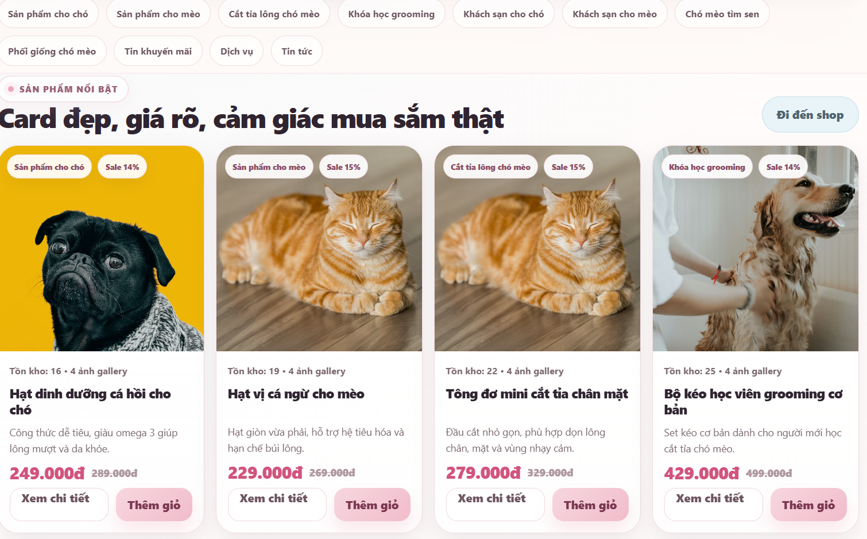This screenshot has width=867, height=539.
Task: Open the "Dịch vụ" menu
Action: point(236,51)
